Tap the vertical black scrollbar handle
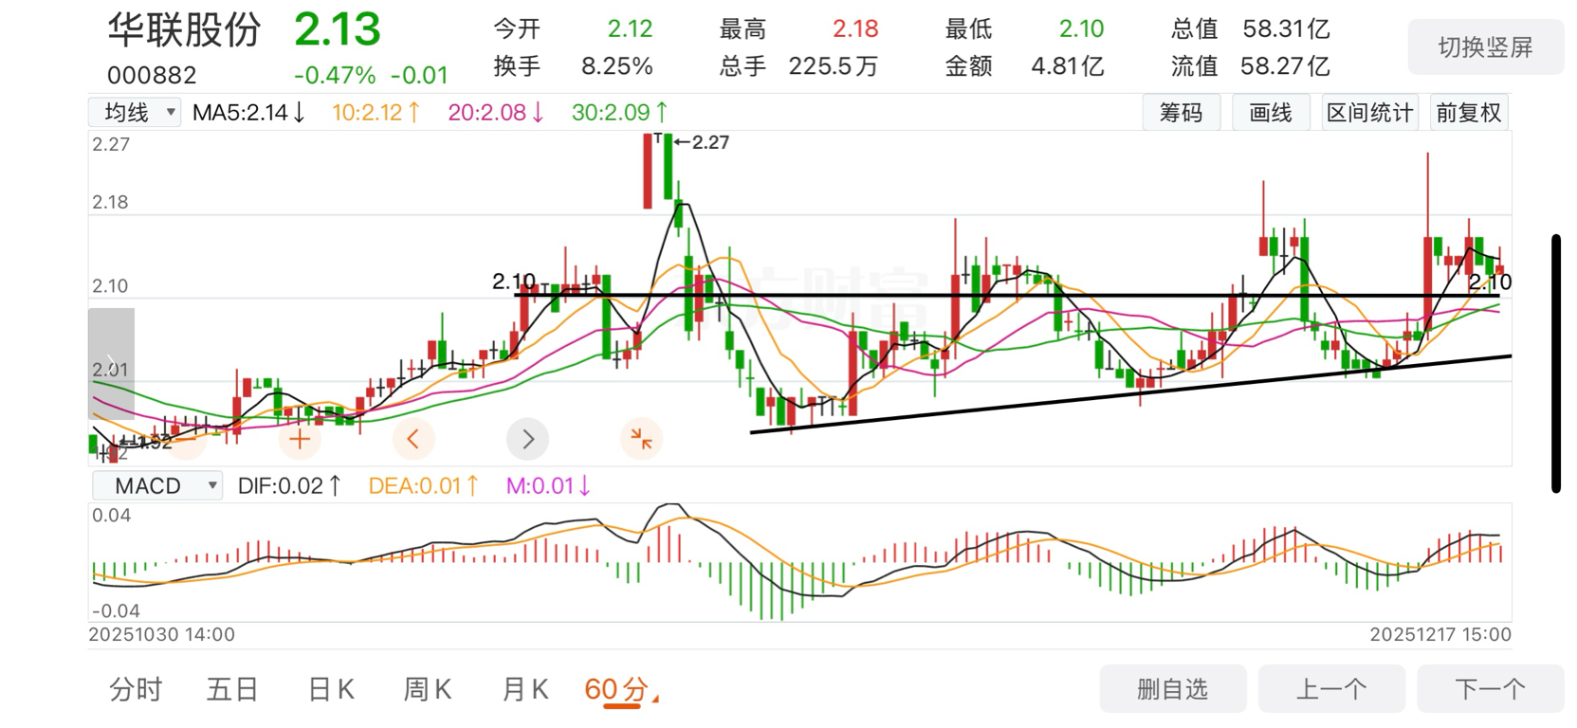Image resolution: width=1577 pixels, height=728 pixels. (1556, 363)
